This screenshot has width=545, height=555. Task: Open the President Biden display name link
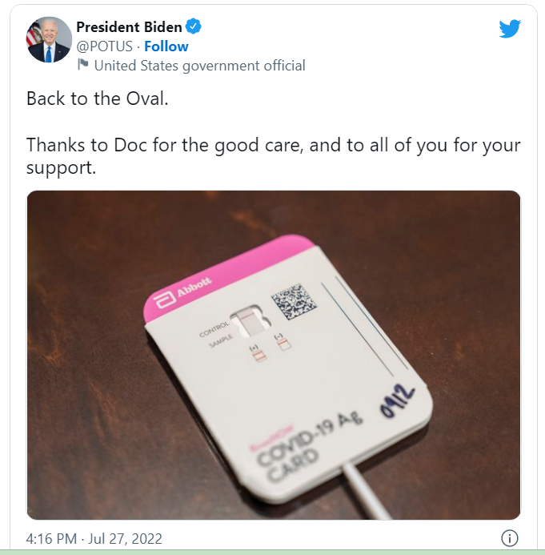click(x=129, y=27)
